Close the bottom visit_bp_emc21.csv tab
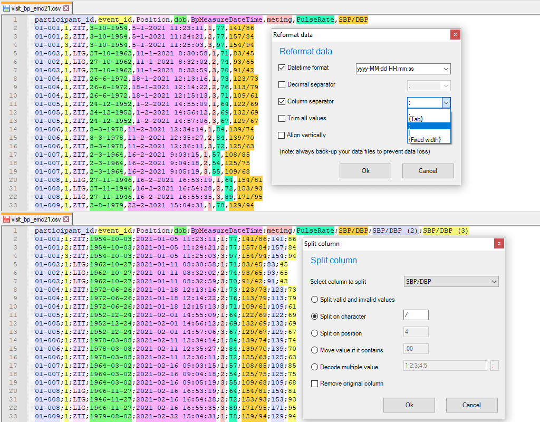 [66, 218]
